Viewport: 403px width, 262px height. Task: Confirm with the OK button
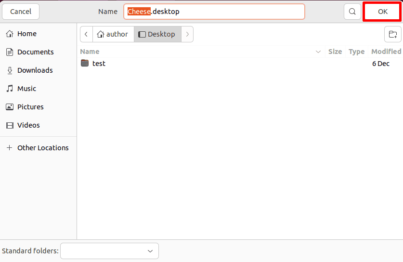coord(382,12)
